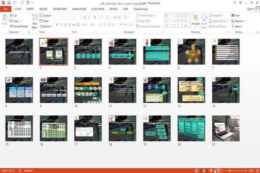This screenshot has height=173, width=260.
Task: Toggle Italic formatting
Action: coord(61,25)
